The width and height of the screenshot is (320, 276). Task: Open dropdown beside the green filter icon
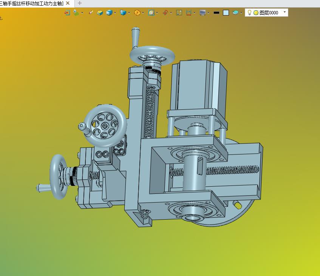[x=82, y=13]
